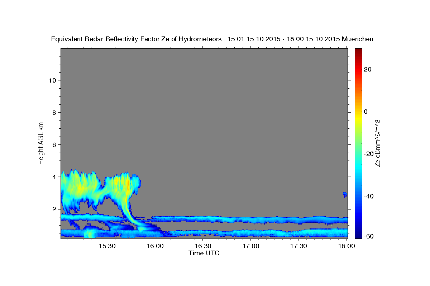This screenshot has height=286, width=430.
Task: Click the colorbar label '-20'
Action: pyautogui.click(x=369, y=154)
